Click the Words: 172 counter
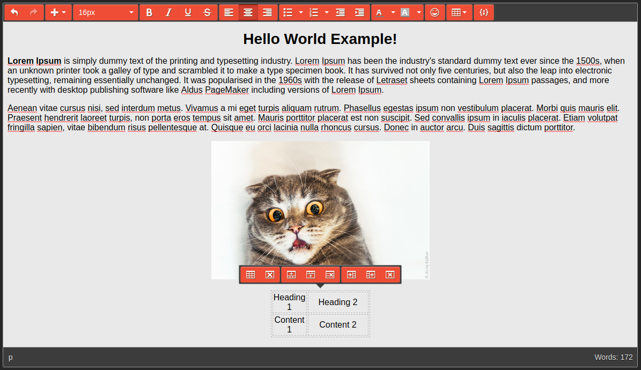641x370 pixels. (x=614, y=357)
